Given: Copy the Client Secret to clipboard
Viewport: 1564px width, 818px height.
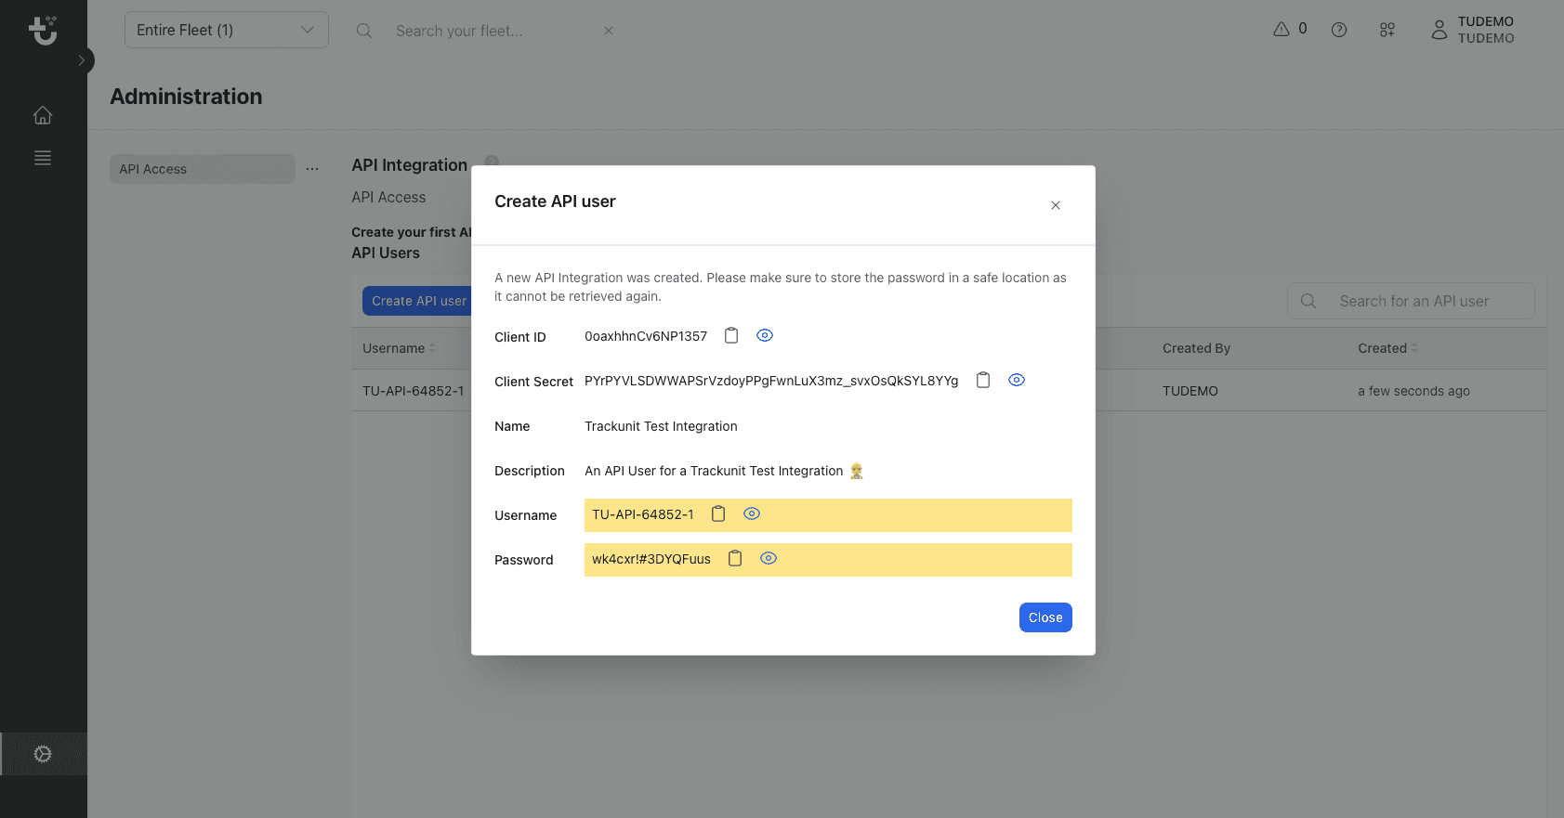Looking at the screenshot, I should pyautogui.click(x=983, y=381).
